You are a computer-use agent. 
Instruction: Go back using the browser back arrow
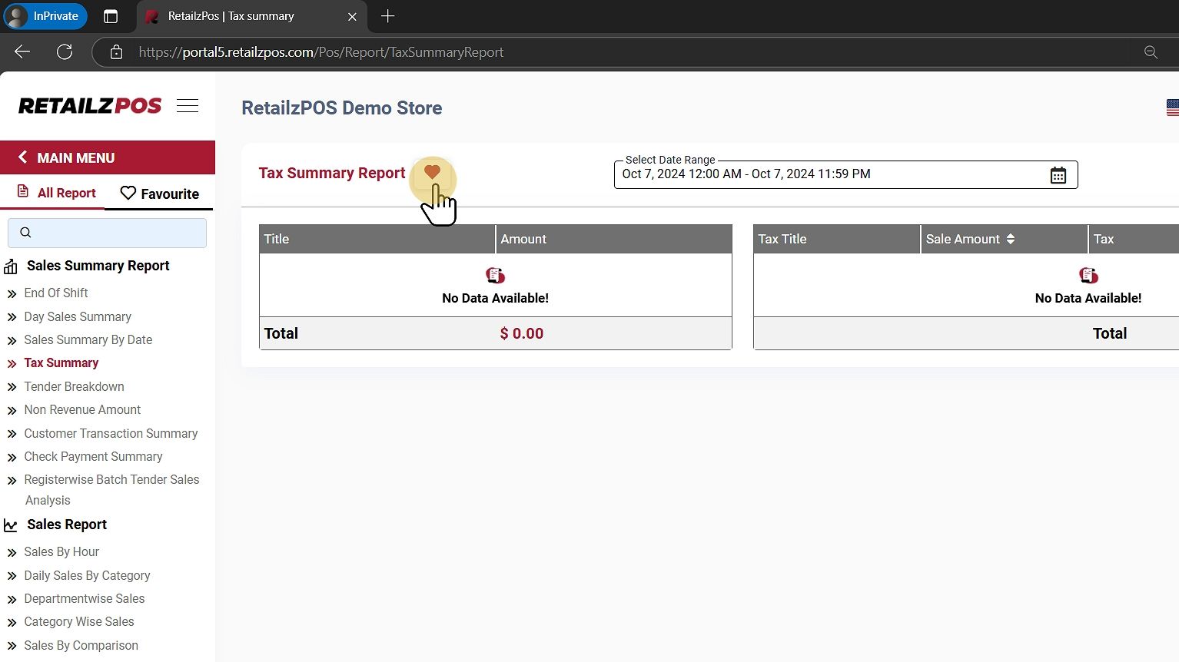click(22, 52)
